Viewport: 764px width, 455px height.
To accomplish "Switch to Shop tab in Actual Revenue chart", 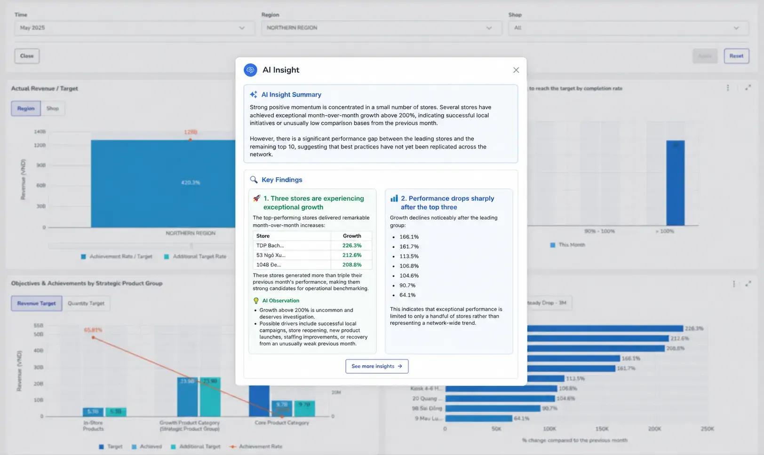I will (53, 109).
